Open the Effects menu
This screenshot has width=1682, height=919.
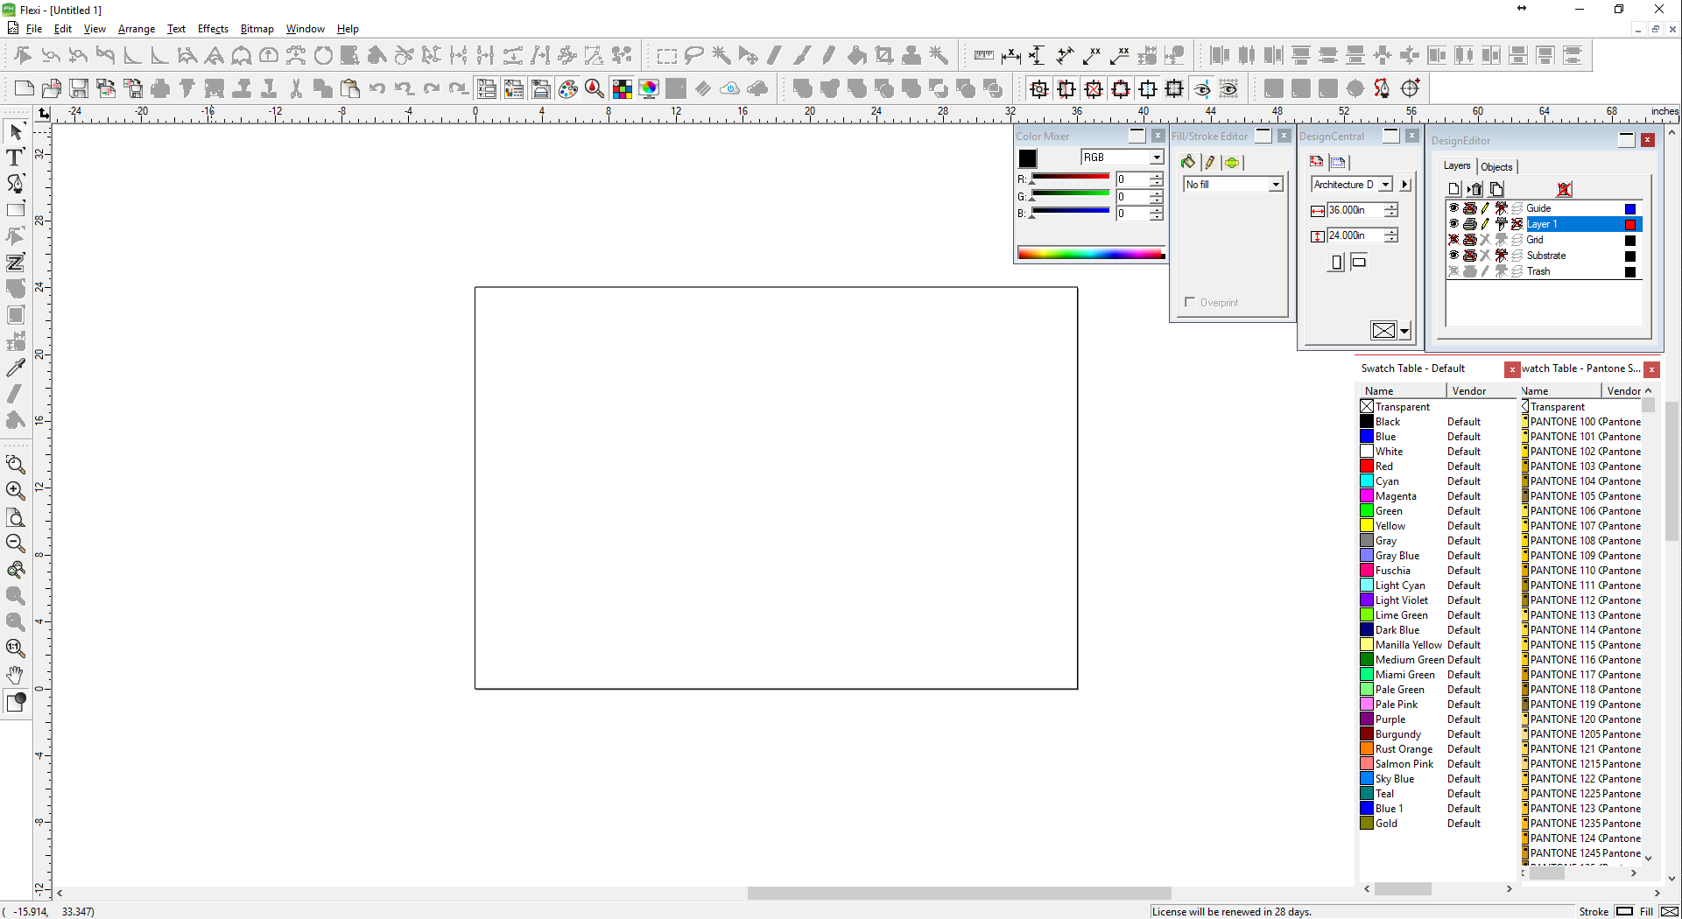click(213, 29)
